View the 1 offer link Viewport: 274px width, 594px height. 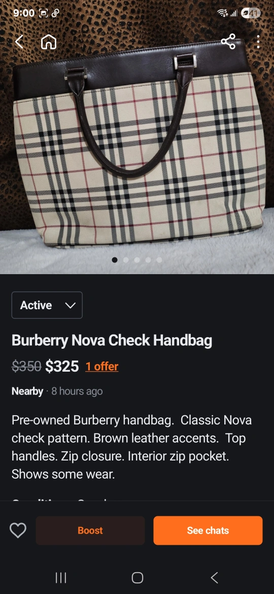102,367
